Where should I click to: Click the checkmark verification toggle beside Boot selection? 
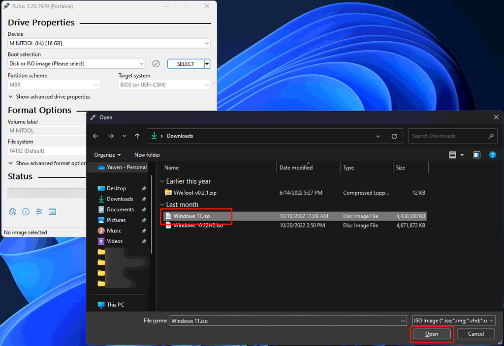[156, 63]
